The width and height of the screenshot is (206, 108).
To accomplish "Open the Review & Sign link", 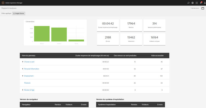I will pyautogui.click(x=29, y=90).
